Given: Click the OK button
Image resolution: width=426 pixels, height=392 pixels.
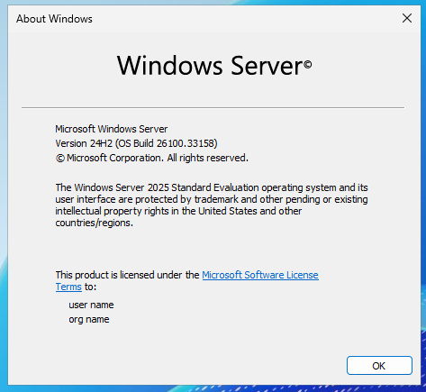Looking at the screenshot, I should (379, 366).
